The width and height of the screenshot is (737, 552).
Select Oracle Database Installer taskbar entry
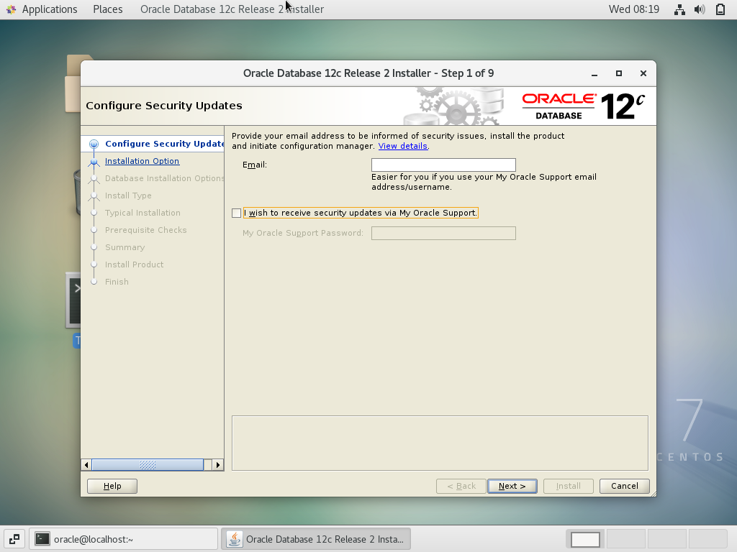click(316, 539)
